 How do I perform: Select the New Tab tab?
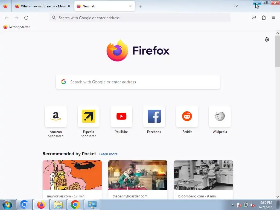coord(104,6)
